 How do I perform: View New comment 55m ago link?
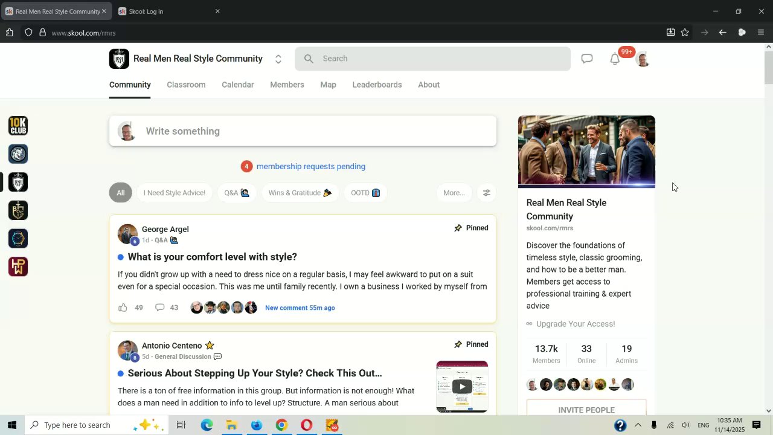[300, 308]
